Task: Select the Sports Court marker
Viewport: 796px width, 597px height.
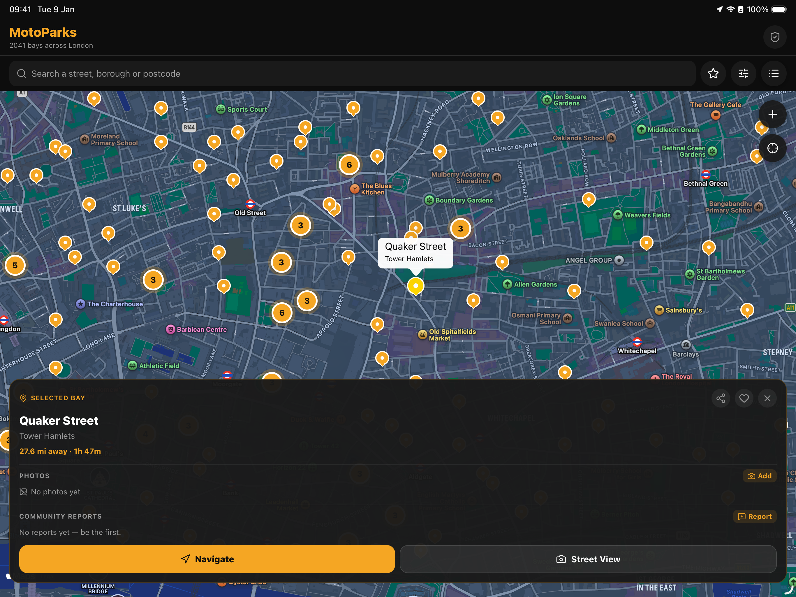Action: tap(221, 109)
